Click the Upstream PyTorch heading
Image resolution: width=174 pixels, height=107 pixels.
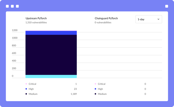(x=36, y=18)
